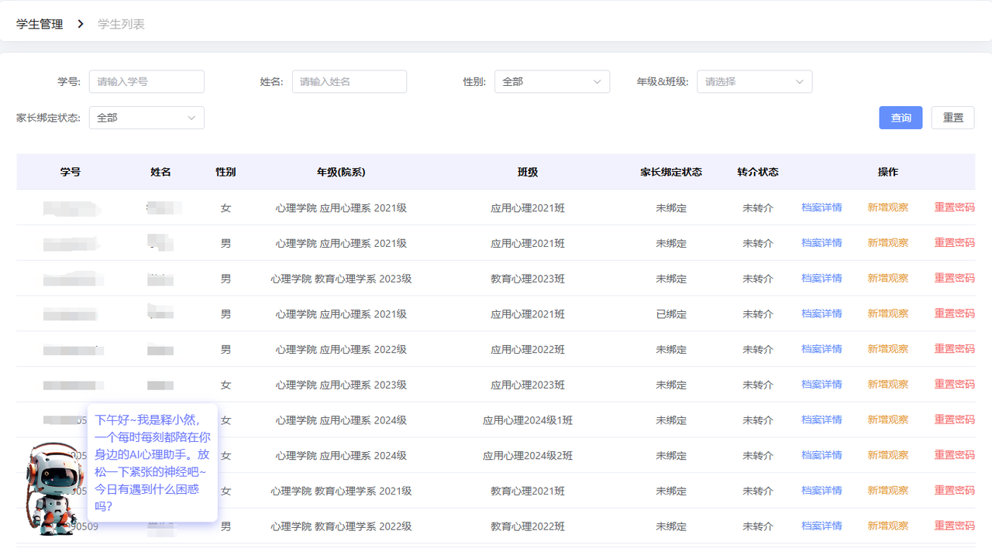Click 重置密码 for 应用心理2024级1班 student
The height and width of the screenshot is (548, 992).
pos(955,420)
